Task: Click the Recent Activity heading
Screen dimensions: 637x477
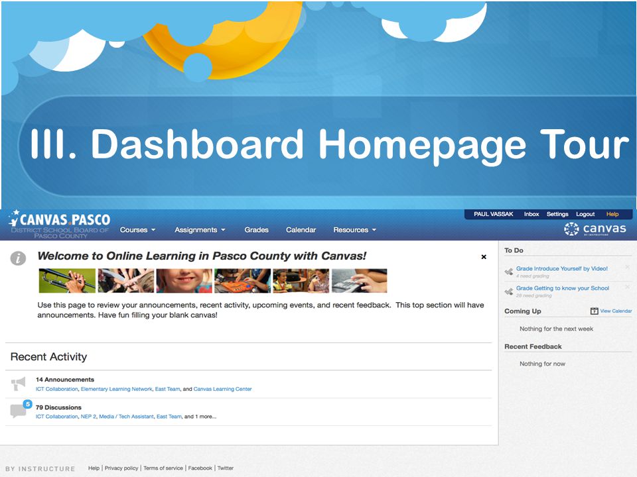Action: tap(48, 356)
